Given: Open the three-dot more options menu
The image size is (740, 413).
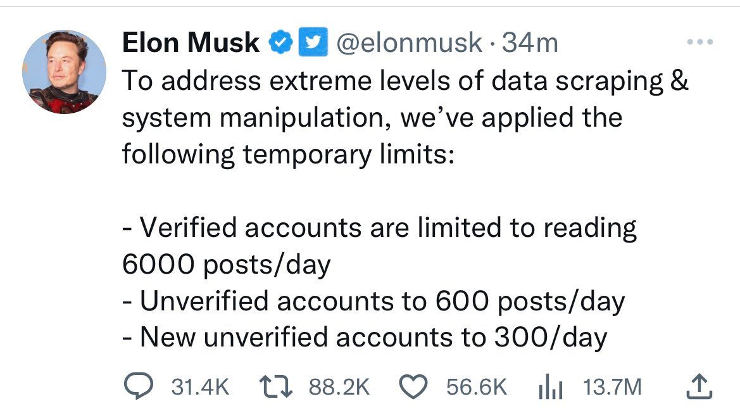Looking at the screenshot, I should click(x=701, y=43).
